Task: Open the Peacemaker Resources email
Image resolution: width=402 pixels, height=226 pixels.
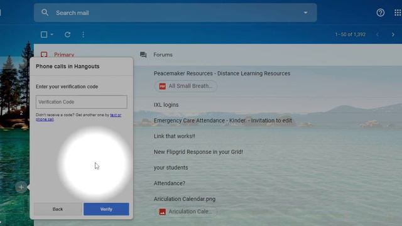Action: tap(222, 73)
